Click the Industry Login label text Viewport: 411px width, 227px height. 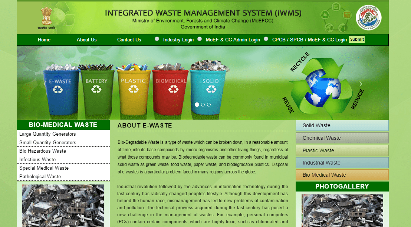(178, 40)
